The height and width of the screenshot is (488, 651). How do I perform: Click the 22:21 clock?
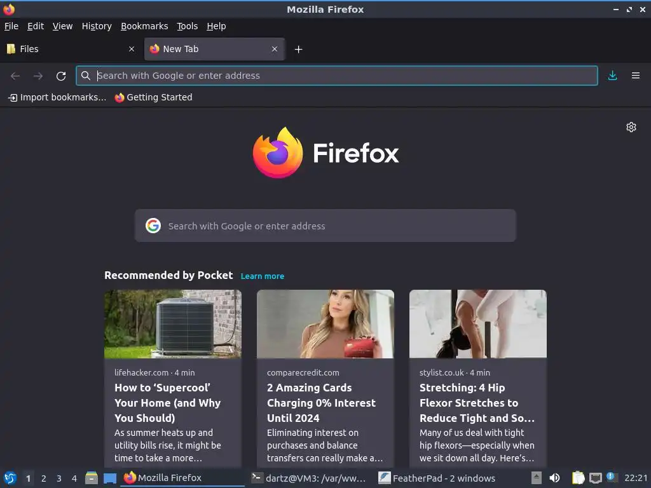636,478
